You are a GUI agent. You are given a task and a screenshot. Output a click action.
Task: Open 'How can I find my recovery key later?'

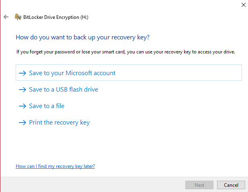55,166
